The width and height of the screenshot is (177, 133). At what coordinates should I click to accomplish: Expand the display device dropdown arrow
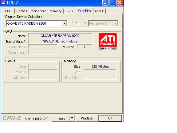[64, 23]
